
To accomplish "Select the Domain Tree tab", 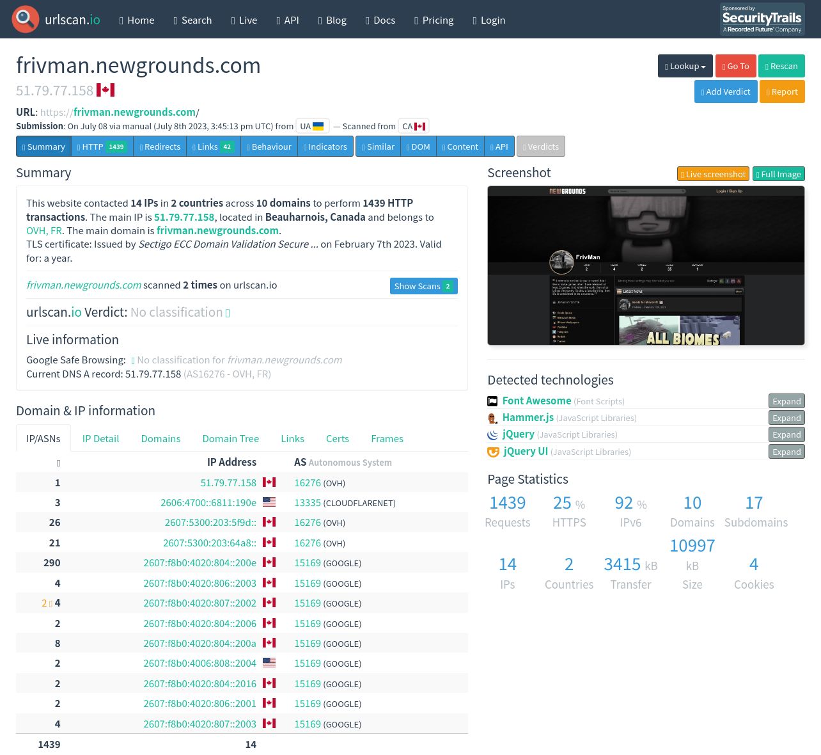I will 231,438.
